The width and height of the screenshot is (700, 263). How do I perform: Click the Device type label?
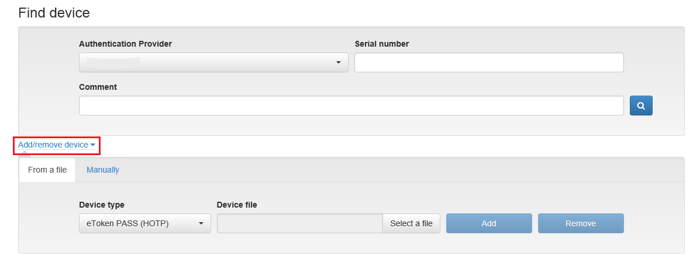(x=101, y=205)
